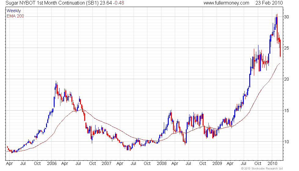Image resolution: width=299 pixels, height=171 pixels.
Task: Click the 10 price axis label
Action: [x=286, y=142]
